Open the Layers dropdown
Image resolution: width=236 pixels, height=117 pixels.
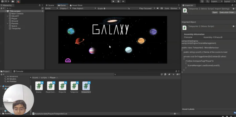[x=216, y=1]
